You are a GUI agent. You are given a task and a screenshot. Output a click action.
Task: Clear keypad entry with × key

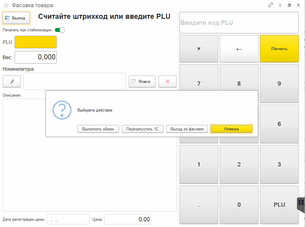pyautogui.click(x=199, y=49)
